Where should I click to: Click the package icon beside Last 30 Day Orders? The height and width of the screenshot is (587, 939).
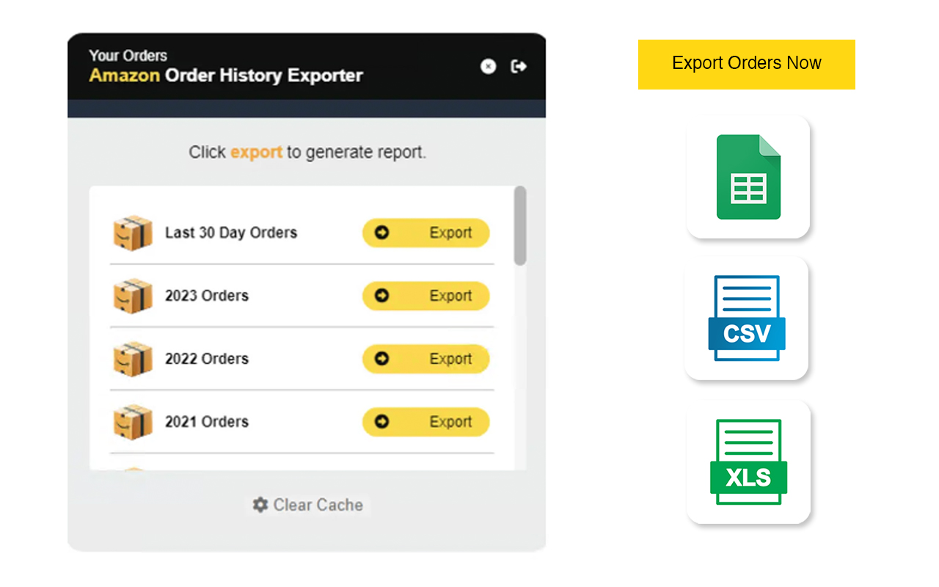pyautogui.click(x=133, y=233)
